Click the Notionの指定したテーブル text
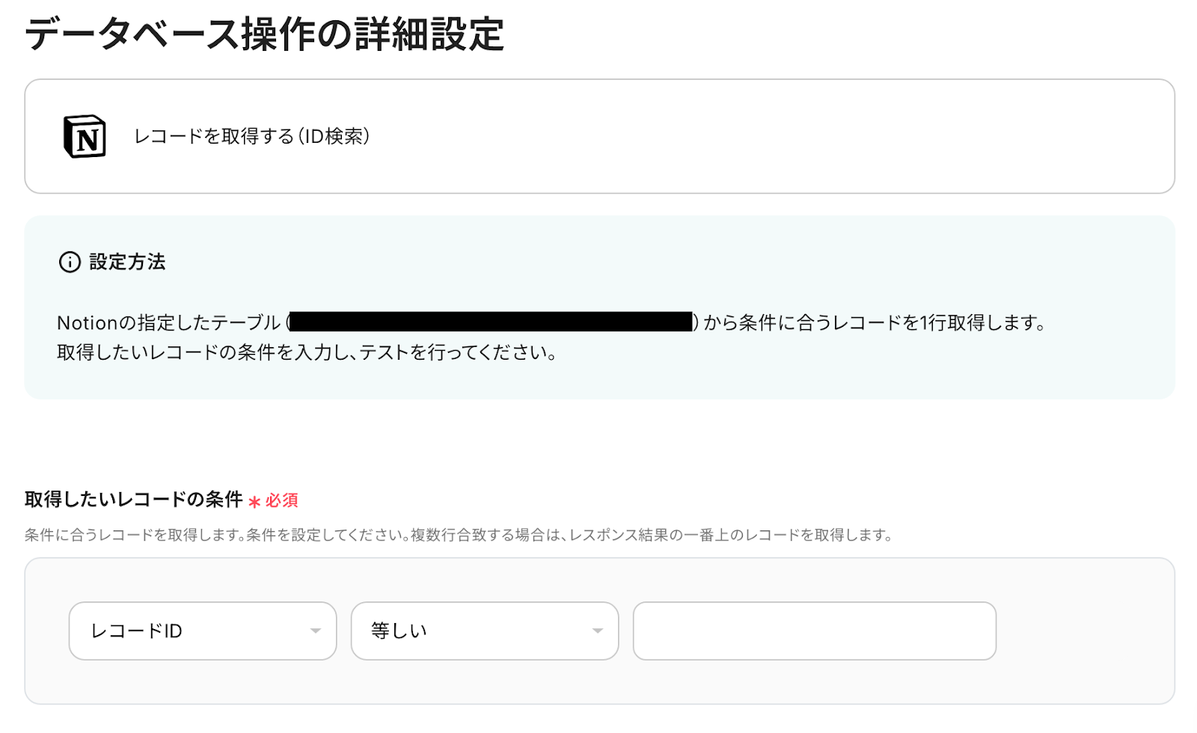Image resolution: width=1197 pixels, height=733 pixels. point(168,322)
